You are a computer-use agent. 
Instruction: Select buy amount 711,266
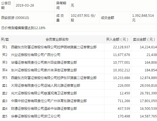click(124, 101)
